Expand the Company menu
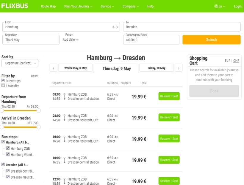Image resolution: width=244 pixels, height=185 pixels. (x=131, y=6)
